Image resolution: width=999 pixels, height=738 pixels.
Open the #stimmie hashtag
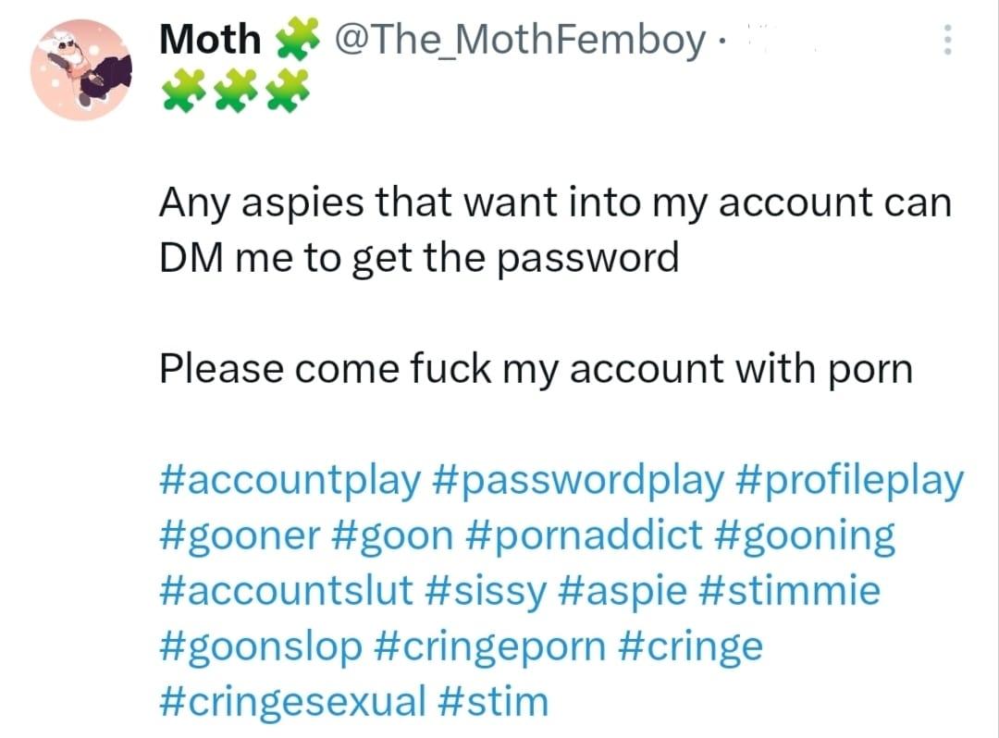(799, 591)
